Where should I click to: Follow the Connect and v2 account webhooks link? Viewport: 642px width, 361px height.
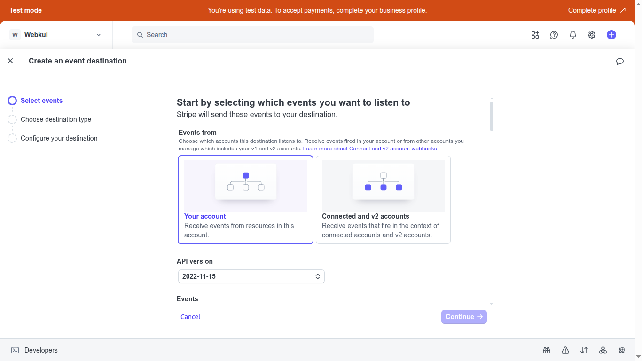click(x=370, y=149)
